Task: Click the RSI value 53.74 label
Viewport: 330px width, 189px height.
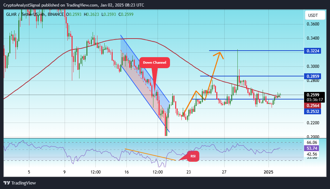Action: point(312,148)
